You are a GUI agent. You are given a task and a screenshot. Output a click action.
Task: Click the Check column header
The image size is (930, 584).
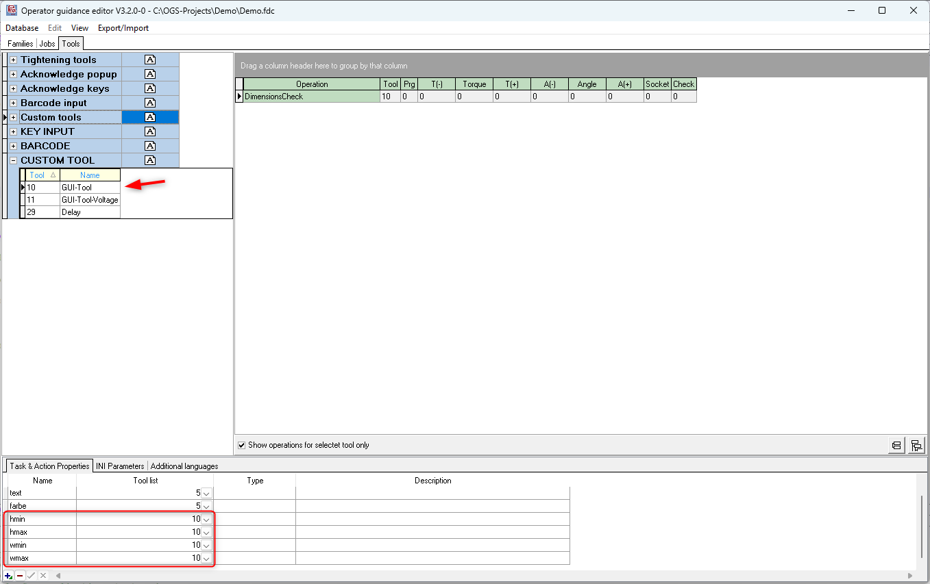pyautogui.click(x=684, y=84)
